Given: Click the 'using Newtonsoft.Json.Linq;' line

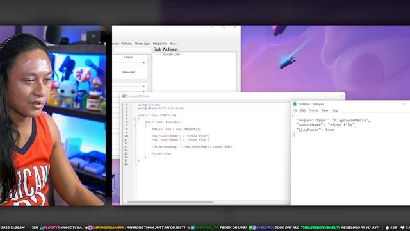Looking at the screenshot, I should pos(161,108).
